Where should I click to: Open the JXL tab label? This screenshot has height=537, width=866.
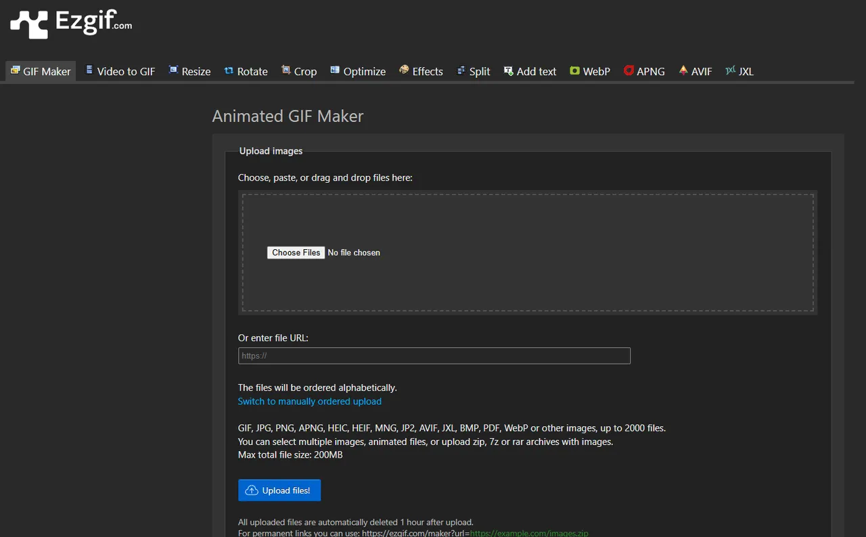746,71
